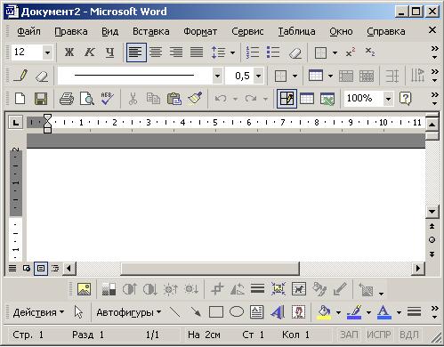This screenshot has height=347, width=444.
Task: Open the Вставка menu
Action: tap(151, 31)
